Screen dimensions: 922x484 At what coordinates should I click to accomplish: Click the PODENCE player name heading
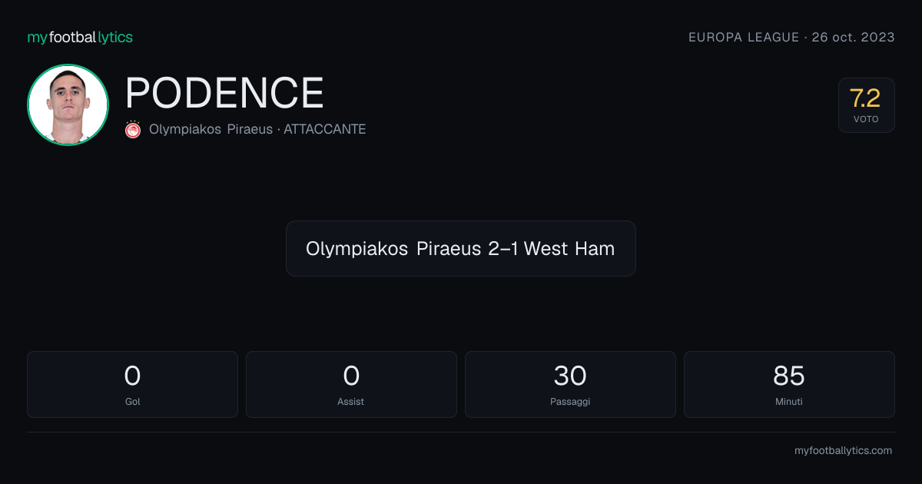224,93
